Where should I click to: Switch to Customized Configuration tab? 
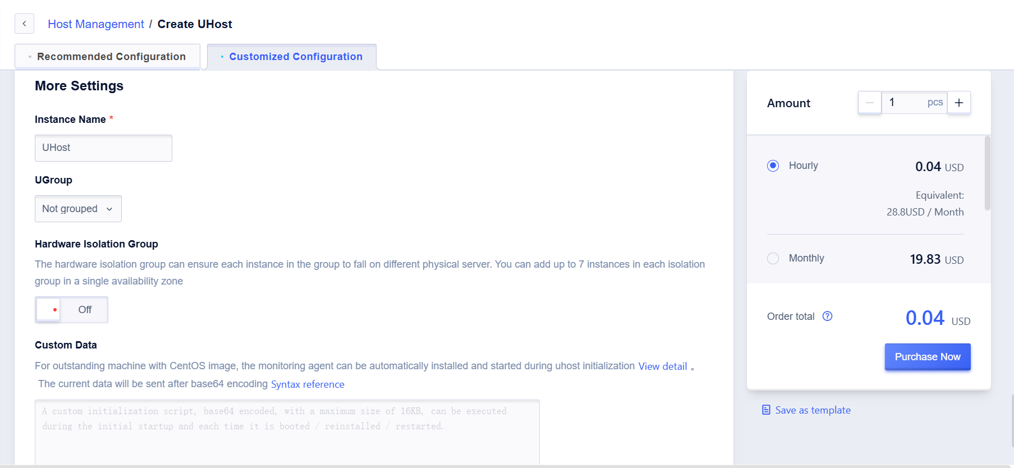[292, 57]
